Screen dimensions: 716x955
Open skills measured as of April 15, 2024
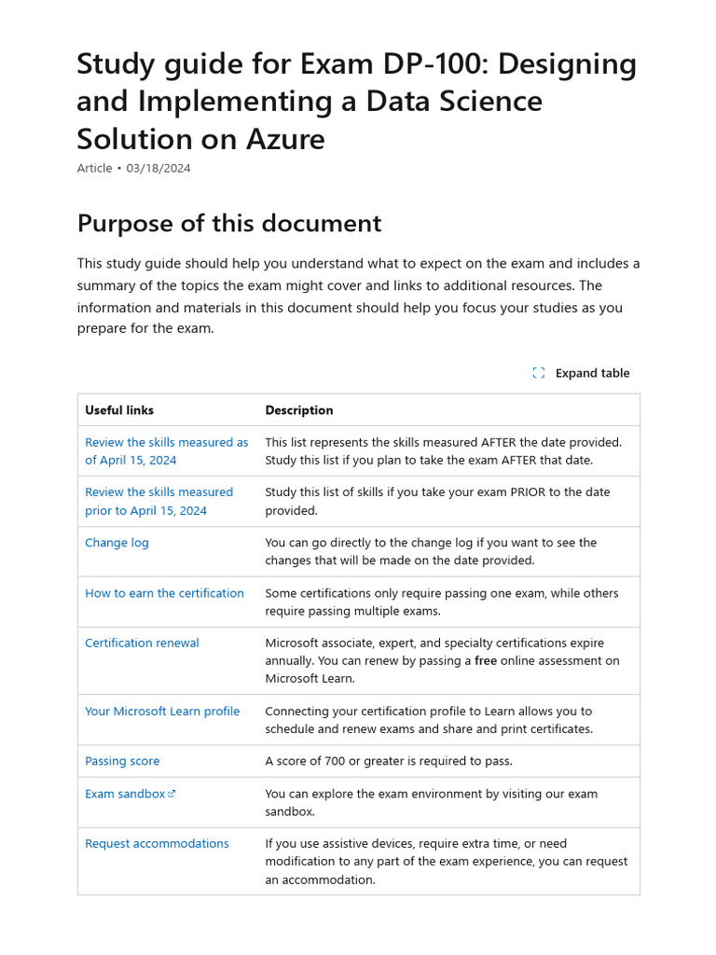point(166,451)
